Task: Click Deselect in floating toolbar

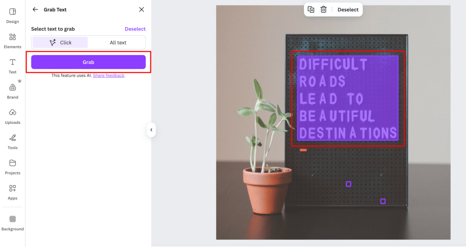Action: (x=348, y=10)
